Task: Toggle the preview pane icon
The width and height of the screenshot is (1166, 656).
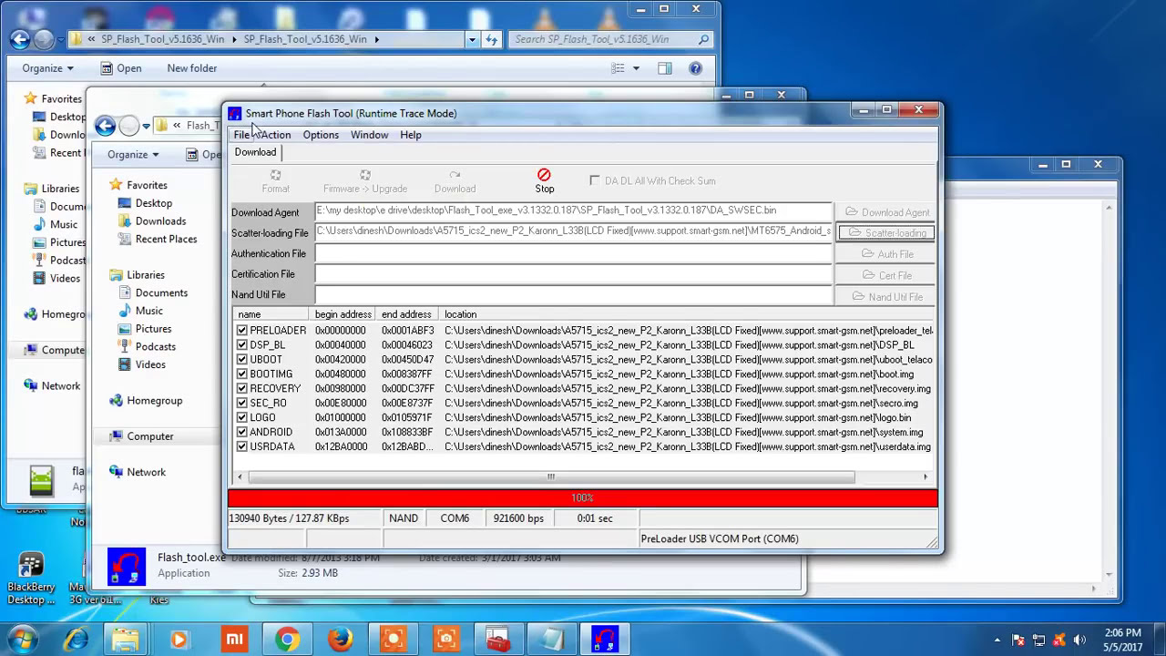Action: pyautogui.click(x=665, y=68)
